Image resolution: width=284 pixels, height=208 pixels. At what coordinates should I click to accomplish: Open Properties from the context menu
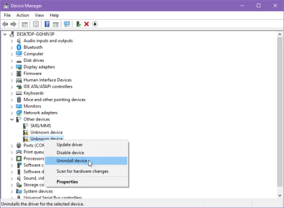(x=86, y=182)
